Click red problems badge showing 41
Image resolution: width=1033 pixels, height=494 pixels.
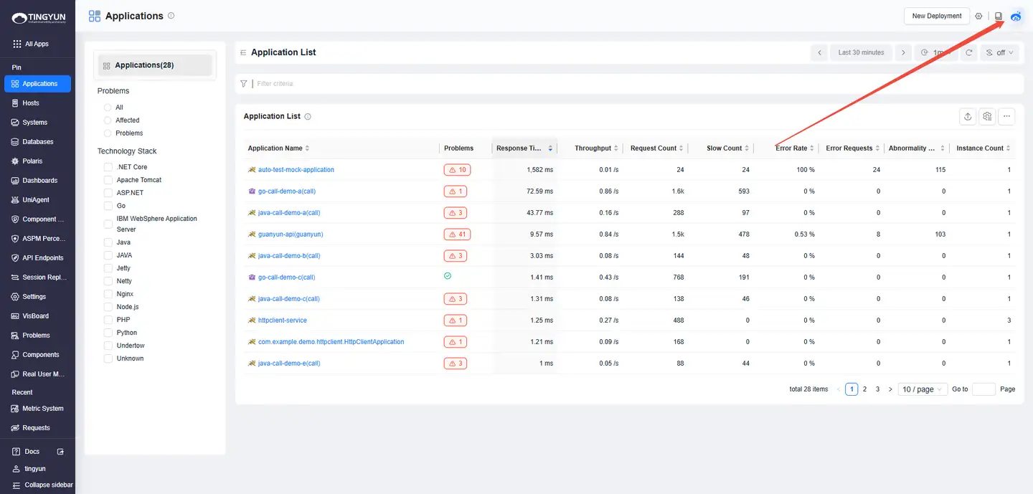(457, 234)
